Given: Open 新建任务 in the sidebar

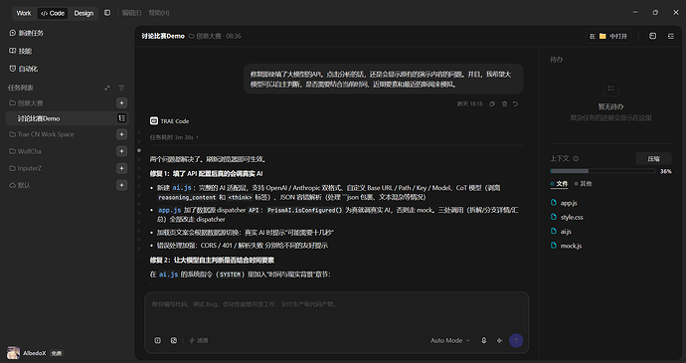Looking at the screenshot, I should pyautogui.click(x=26, y=33).
